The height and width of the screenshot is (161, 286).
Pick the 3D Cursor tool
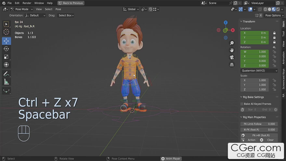click(x=6, y=32)
